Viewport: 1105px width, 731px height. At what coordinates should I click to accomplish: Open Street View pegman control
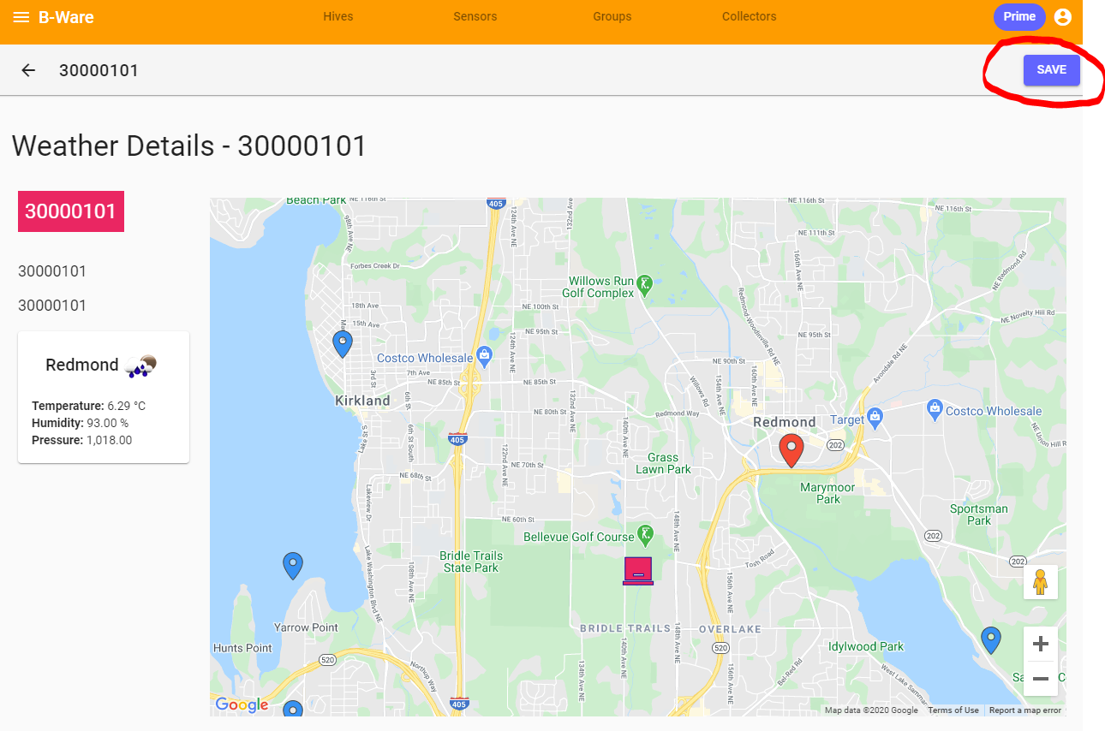1041,582
